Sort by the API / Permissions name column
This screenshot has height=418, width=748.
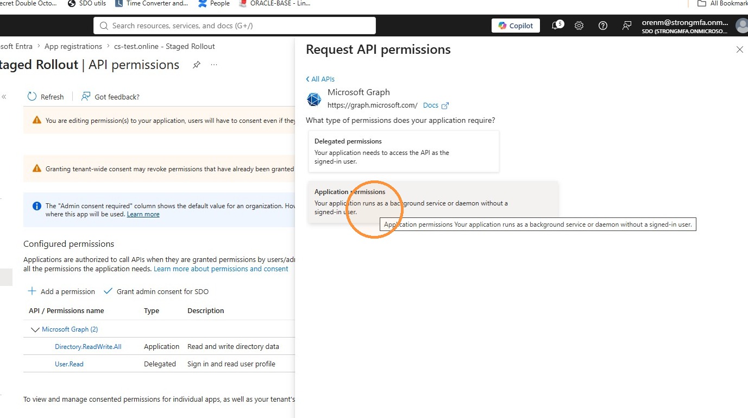click(x=66, y=311)
